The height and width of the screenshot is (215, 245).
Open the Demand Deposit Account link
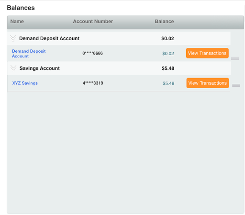coord(29,54)
